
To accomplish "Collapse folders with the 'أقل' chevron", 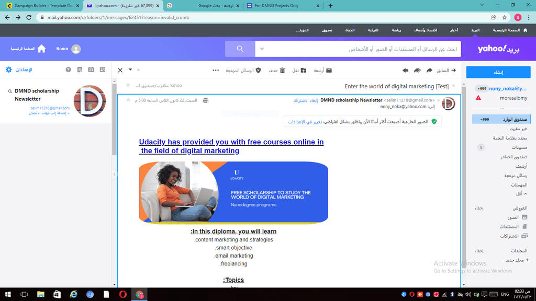I will [526, 193].
